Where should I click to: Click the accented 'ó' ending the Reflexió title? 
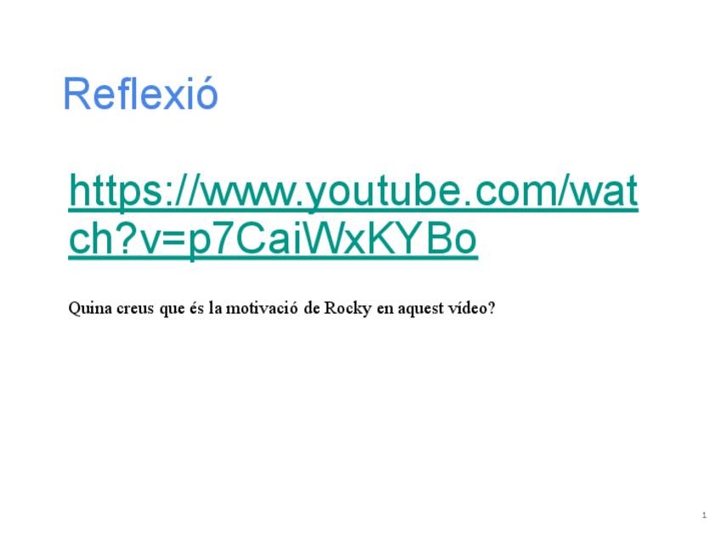click(x=208, y=94)
